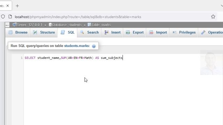Screen dimensions: 223x125
Task: Open SQL help question mark icon
Action: click(94, 46)
